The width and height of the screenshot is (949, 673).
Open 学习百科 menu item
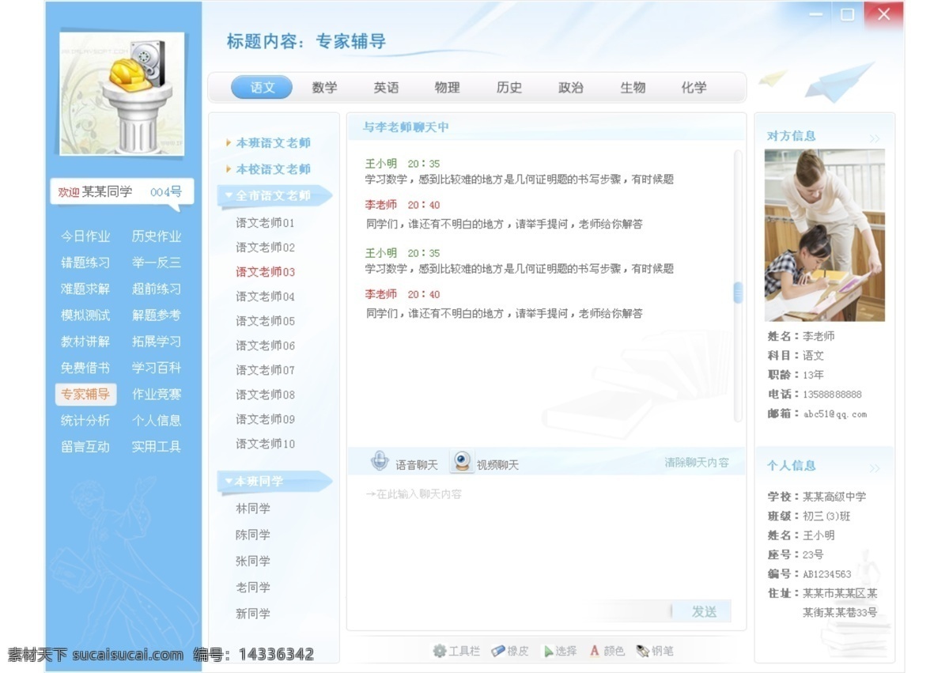(x=157, y=368)
